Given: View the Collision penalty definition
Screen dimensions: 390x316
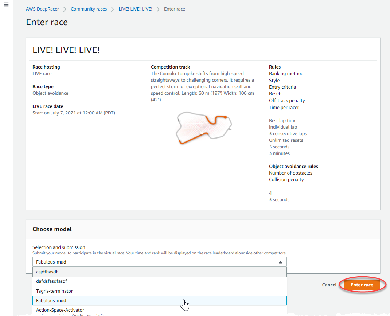Looking at the screenshot, I should [286, 179].
